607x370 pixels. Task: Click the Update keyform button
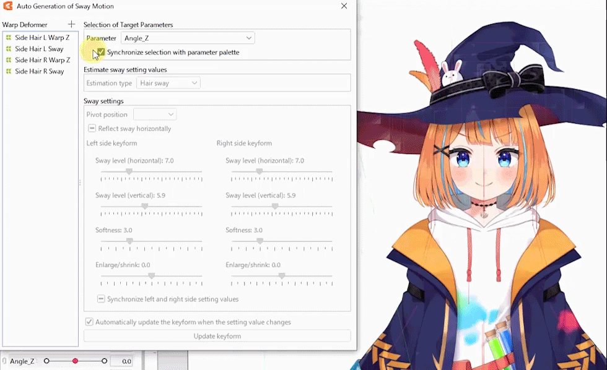pyautogui.click(x=217, y=336)
